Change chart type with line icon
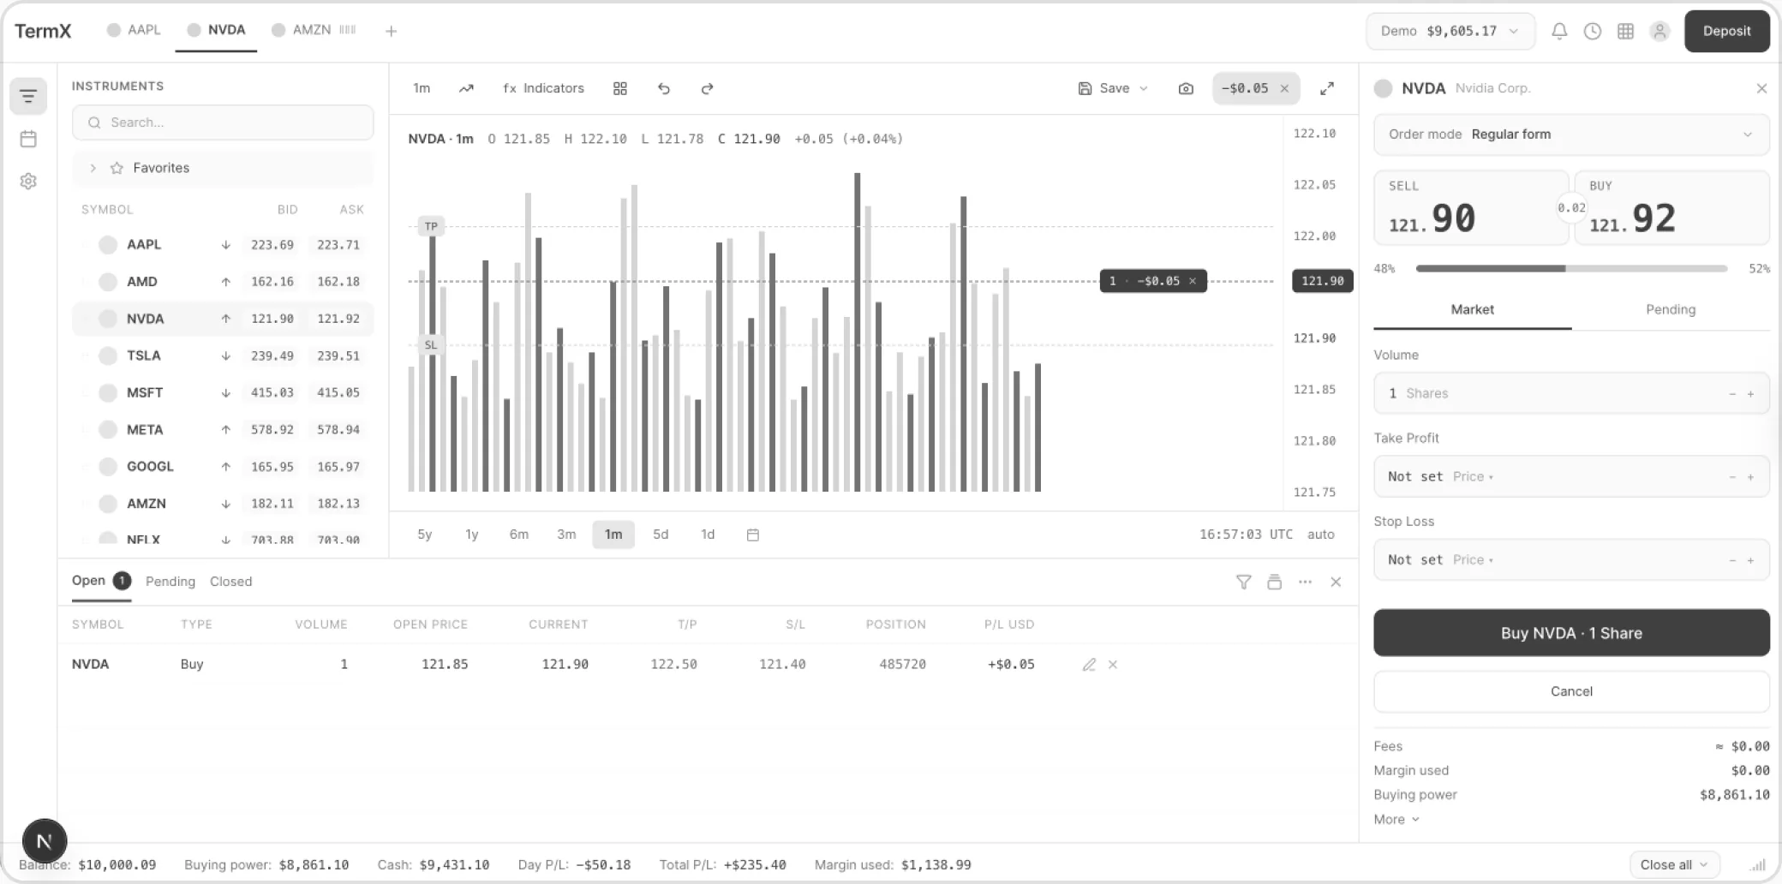Image resolution: width=1782 pixels, height=884 pixels. [466, 88]
